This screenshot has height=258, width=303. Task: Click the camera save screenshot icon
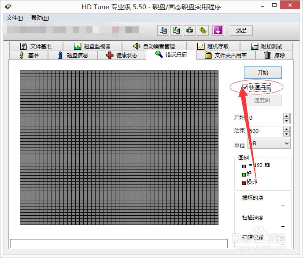(x=189, y=30)
